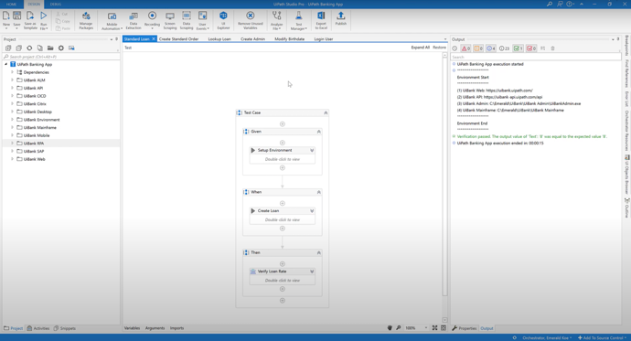The width and height of the screenshot is (631, 341).
Task: Open the Create Standard Order tab
Action: (x=178, y=39)
